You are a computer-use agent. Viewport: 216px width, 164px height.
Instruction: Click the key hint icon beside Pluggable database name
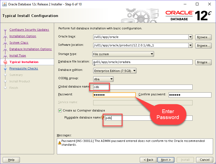(x=102, y=118)
